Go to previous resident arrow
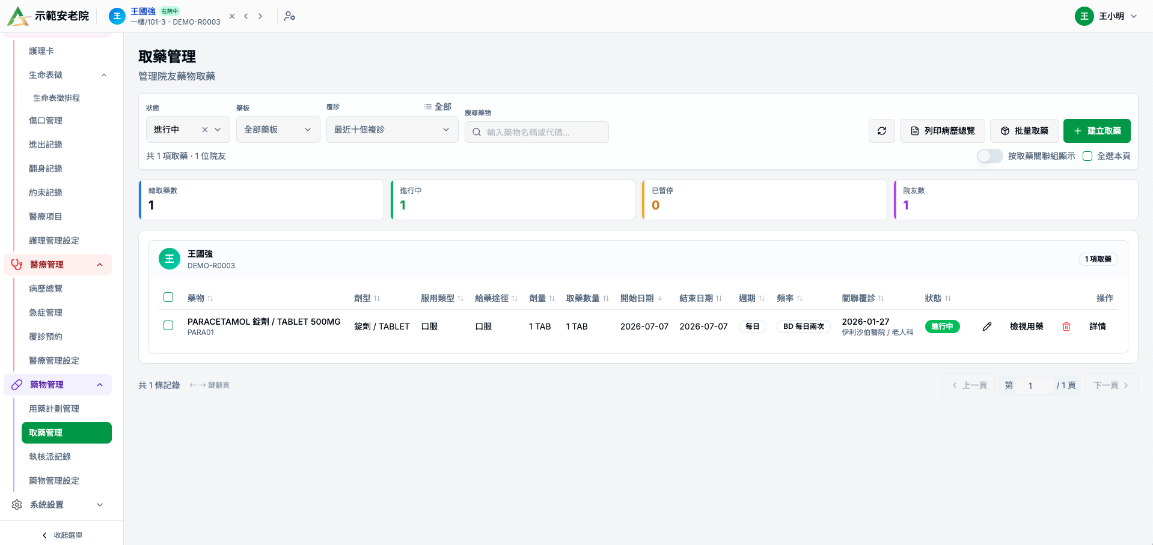The image size is (1153, 545). pyautogui.click(x=246, y=16)
